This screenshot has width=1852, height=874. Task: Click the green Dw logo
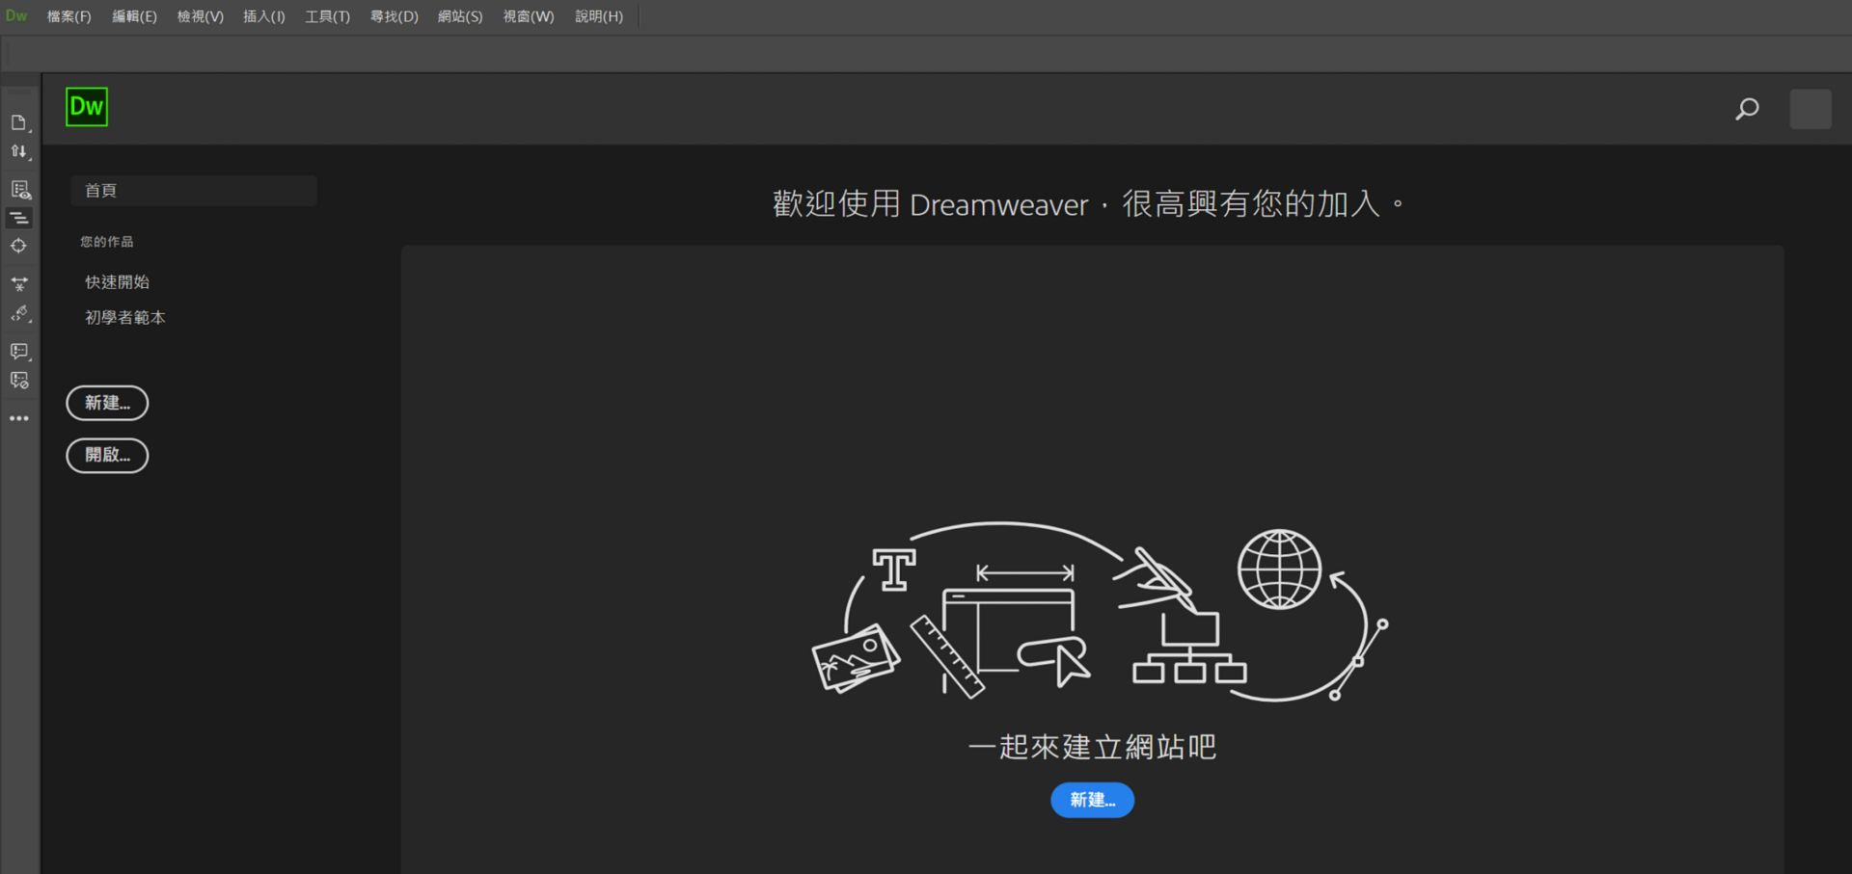pyautogui.click(x=87, y=107)
